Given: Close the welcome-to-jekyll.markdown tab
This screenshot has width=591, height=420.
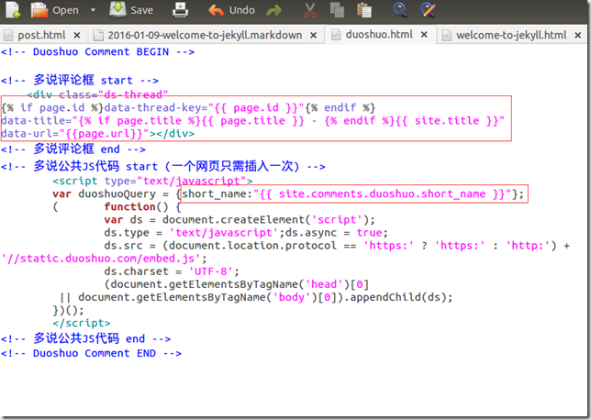Looking at the screenshot, I should [x=313, y=35].
